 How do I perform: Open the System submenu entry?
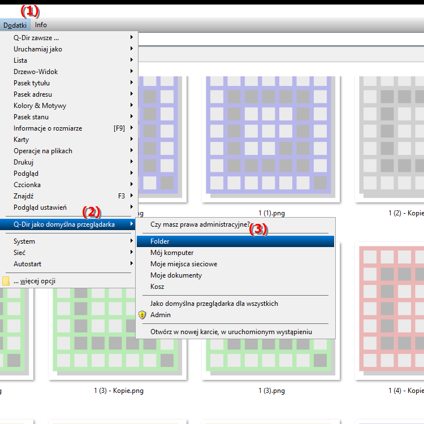tap(69, 241)
